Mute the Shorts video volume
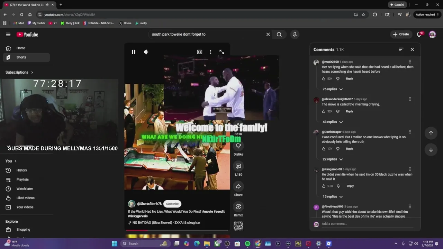This screenshot has width=443, height=249. point(146,52)
